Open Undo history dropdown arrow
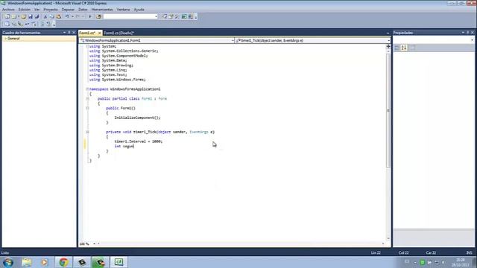This screenshot has width=477, height=268. (x=72, y=16)
